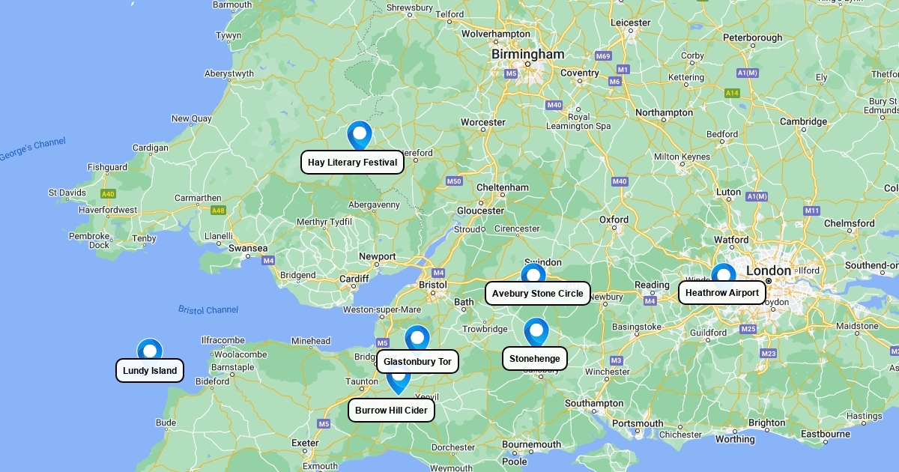899x472 pixels.
Task: Select the Heathrow Airport pin marker
Action: point(724,273)
